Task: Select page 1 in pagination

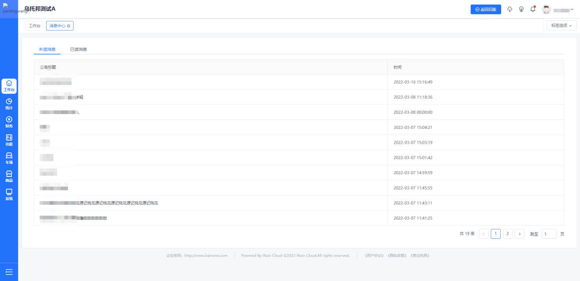Action: [x=496, y=234]
